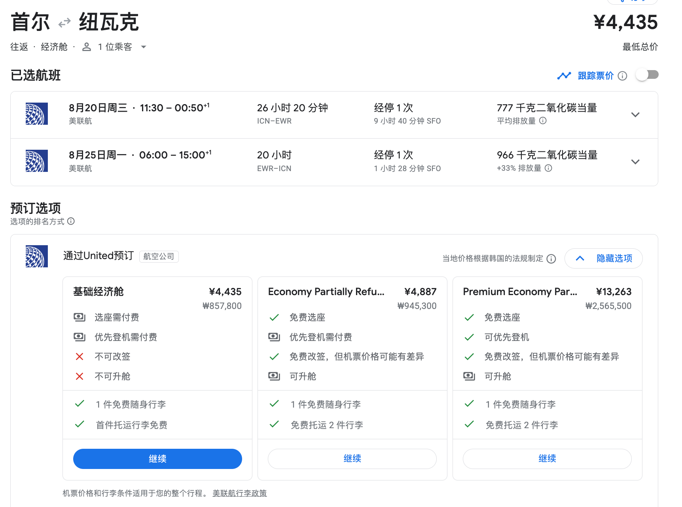This screenshot has height=507, width=682.
Task: Click the price tracking graph icon
Action: [564, 76]
